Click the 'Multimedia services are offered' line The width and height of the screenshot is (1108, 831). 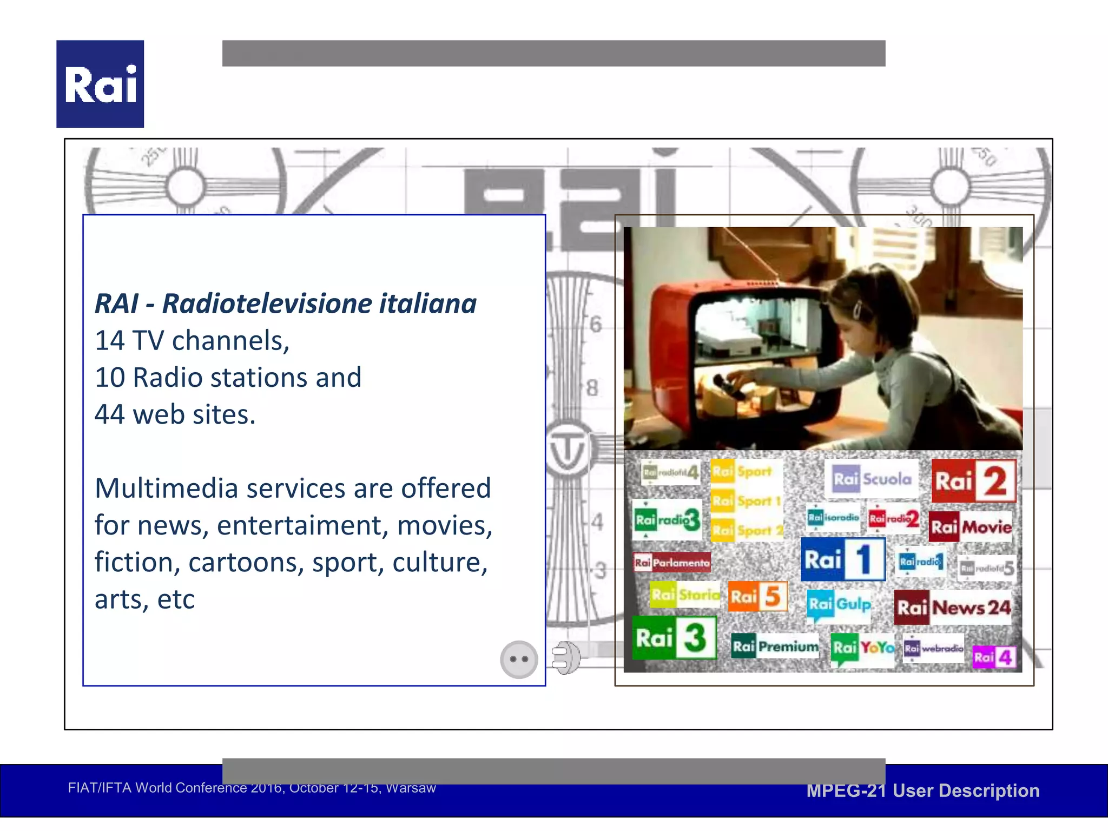coord(293,489)
